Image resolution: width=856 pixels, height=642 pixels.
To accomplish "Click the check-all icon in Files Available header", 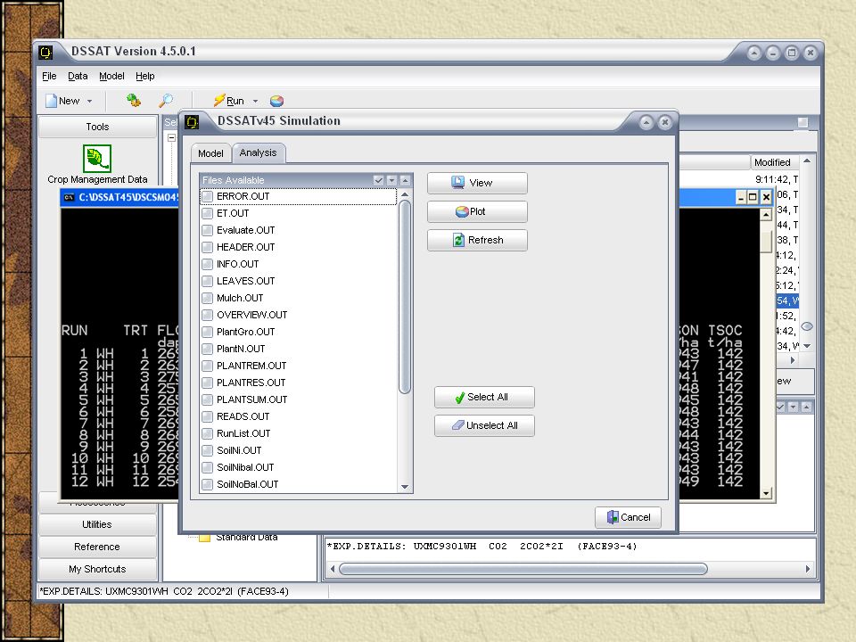I will coord(378,180).
